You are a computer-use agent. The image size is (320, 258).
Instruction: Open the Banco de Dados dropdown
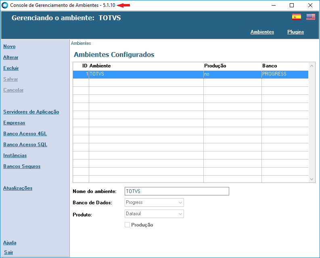154,202
